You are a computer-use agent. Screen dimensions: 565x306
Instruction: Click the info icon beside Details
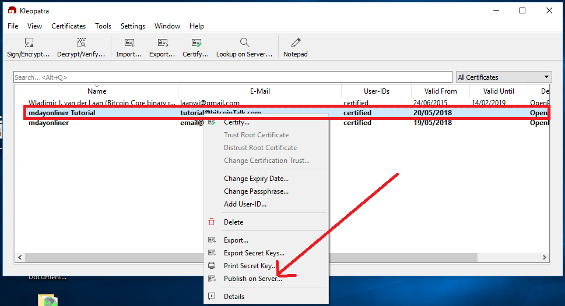click(x=212, y=296)
